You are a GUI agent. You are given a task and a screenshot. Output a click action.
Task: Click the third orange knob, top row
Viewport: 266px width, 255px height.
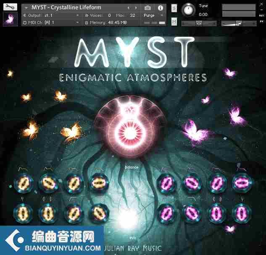coord(74,184)
